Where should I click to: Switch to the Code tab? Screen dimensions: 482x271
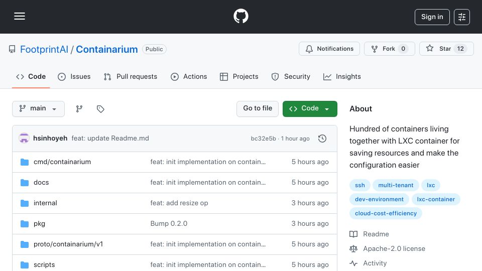coord(31,76)
